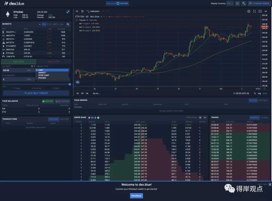Click PLACE BUY ORDER button
Screen dimensions: 272x201
(36, 93)
